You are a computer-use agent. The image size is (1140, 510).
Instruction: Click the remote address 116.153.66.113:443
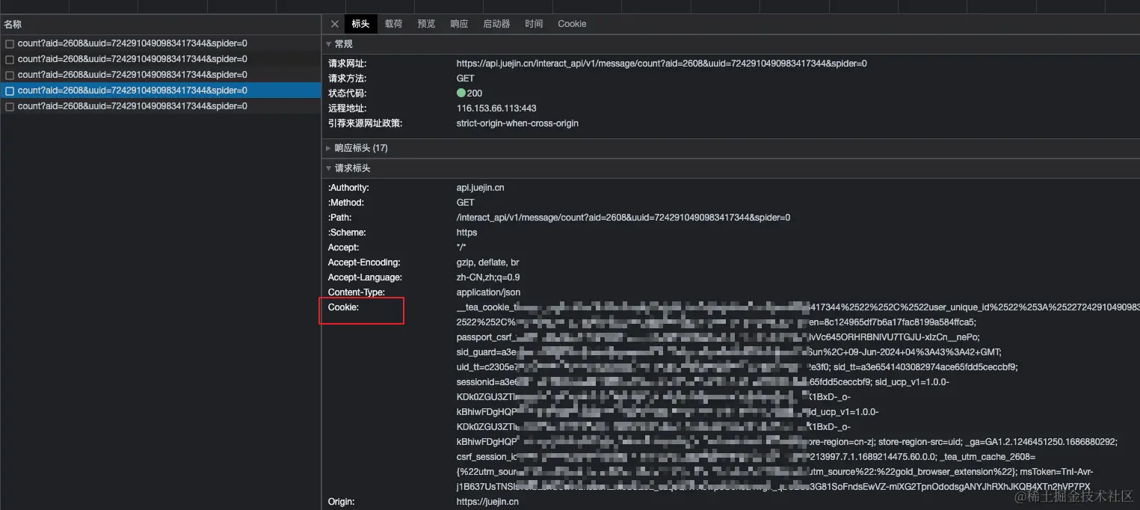pyautogui.click(x=496, y=108)
